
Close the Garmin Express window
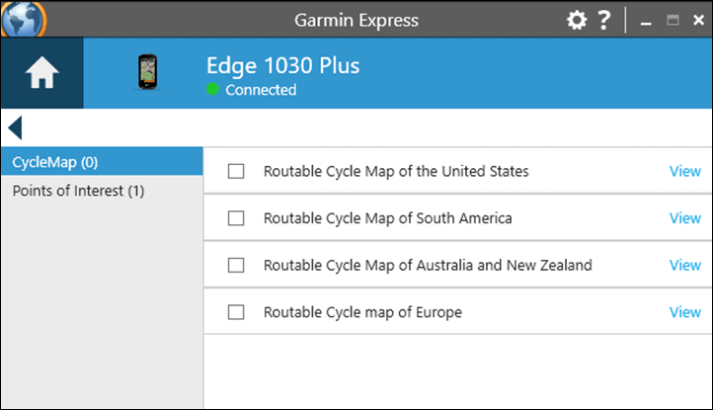[x=698, y=21]
